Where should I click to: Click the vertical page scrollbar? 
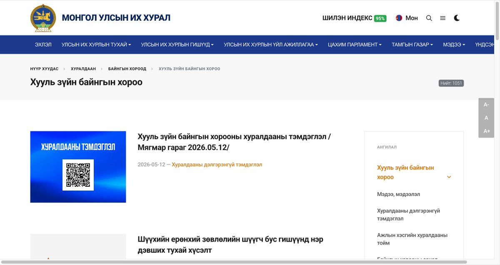[x=497, y=21]
